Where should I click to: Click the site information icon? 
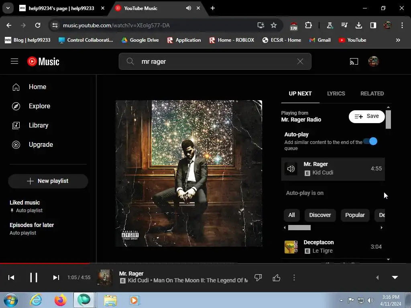click(x=55, y=25)
